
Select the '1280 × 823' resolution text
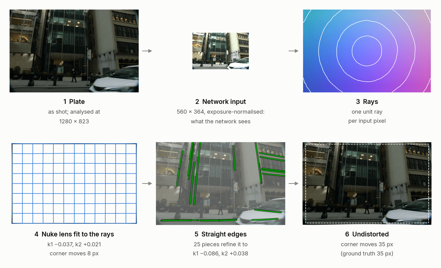pos(74,121)
